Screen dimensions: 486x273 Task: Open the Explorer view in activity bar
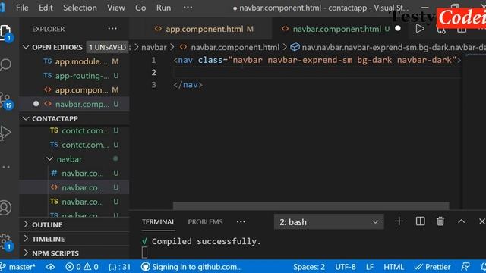pos(5,32)
